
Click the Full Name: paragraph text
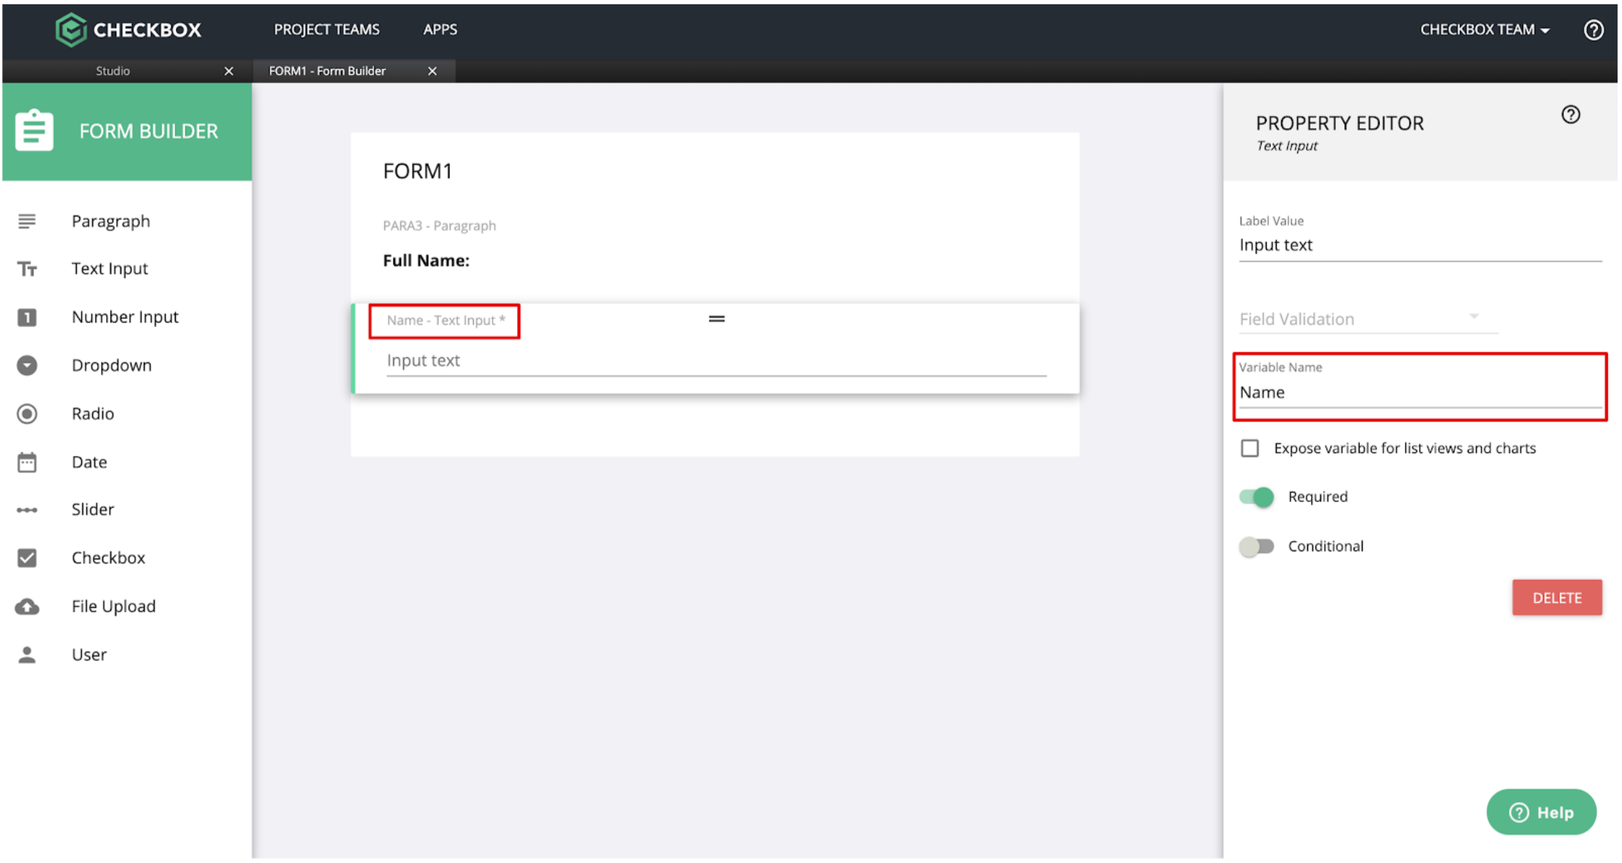[426, 261]
